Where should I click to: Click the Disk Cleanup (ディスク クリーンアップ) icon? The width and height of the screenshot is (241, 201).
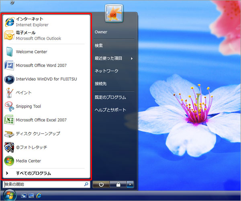point(9,134)
